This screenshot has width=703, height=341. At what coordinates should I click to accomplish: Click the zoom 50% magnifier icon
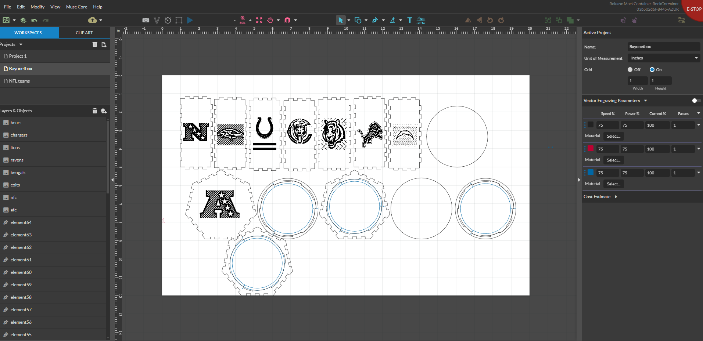pyautogui.click(x=243, y=20)
